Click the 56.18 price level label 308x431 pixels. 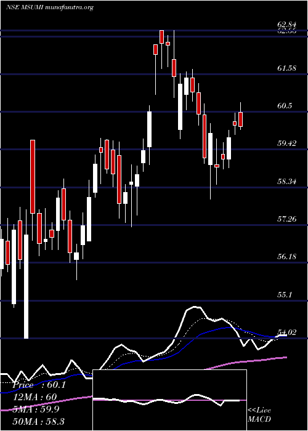[287, 257]
